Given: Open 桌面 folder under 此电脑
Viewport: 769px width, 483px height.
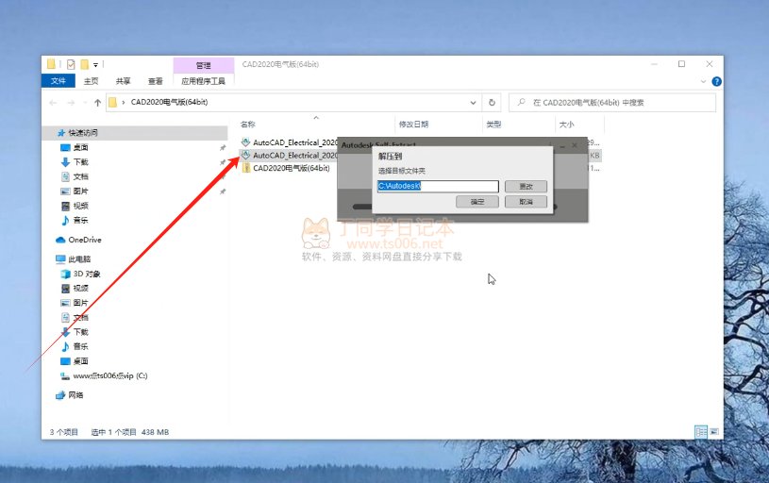Looking at the screenshot, I should tap(80, 361).
